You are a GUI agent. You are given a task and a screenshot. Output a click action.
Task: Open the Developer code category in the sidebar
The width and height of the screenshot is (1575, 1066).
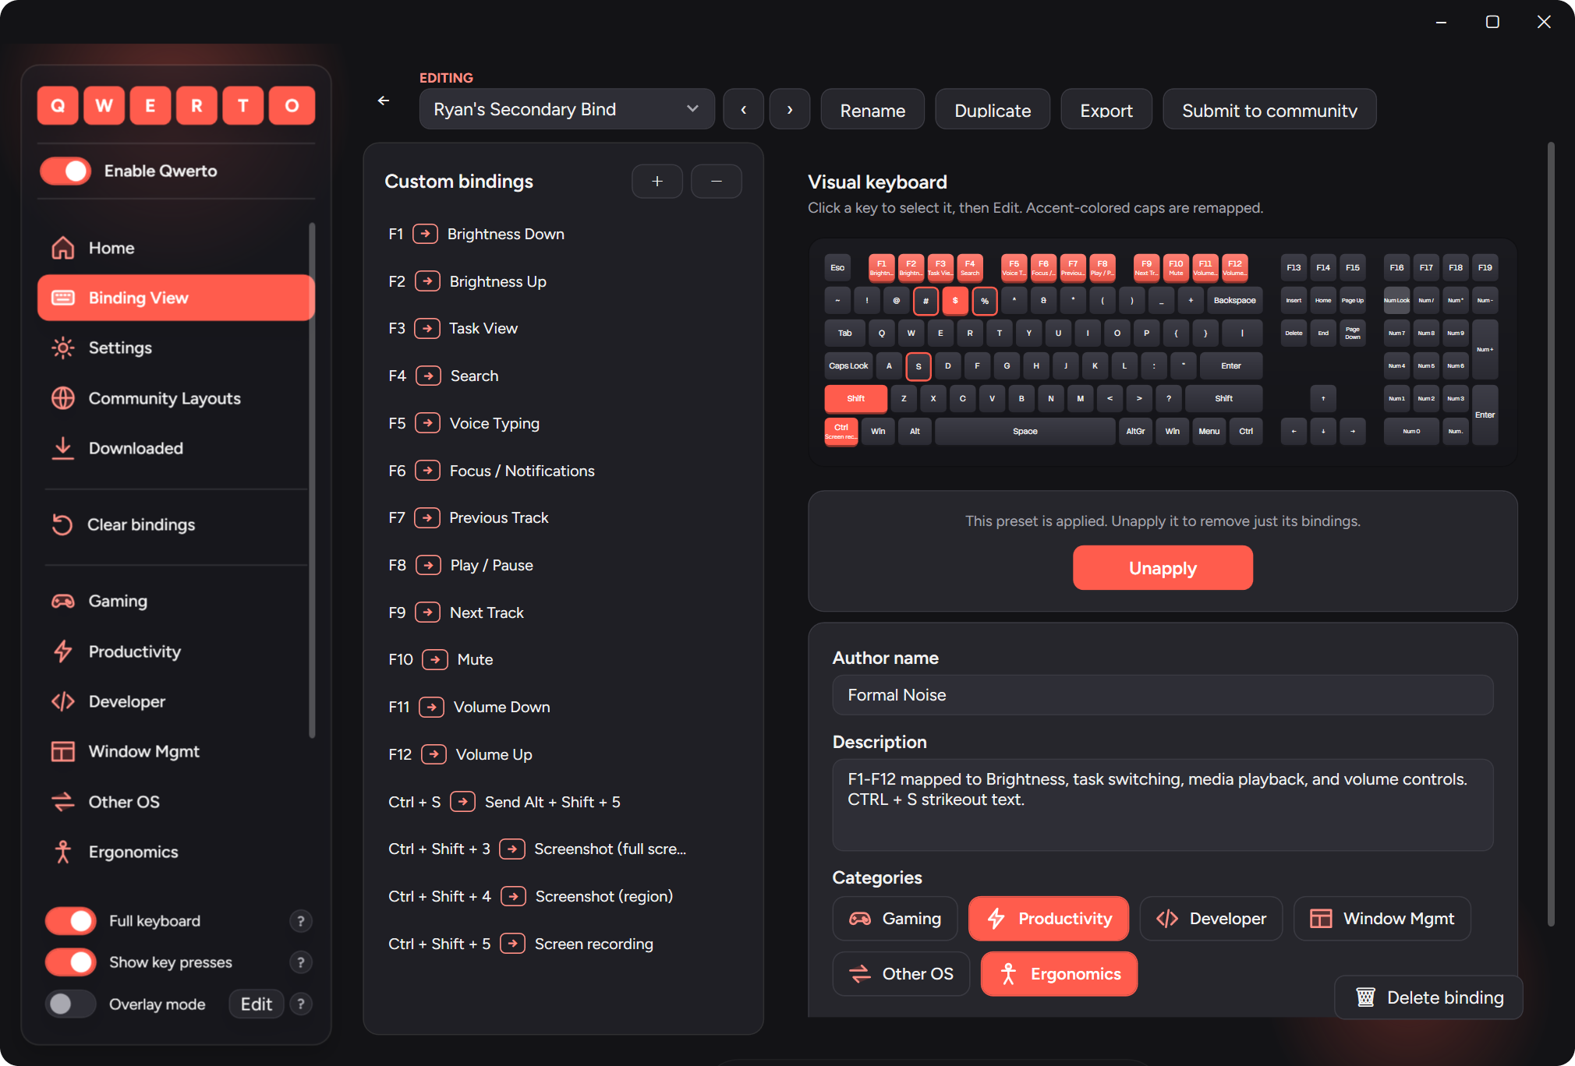pos(175,701)
